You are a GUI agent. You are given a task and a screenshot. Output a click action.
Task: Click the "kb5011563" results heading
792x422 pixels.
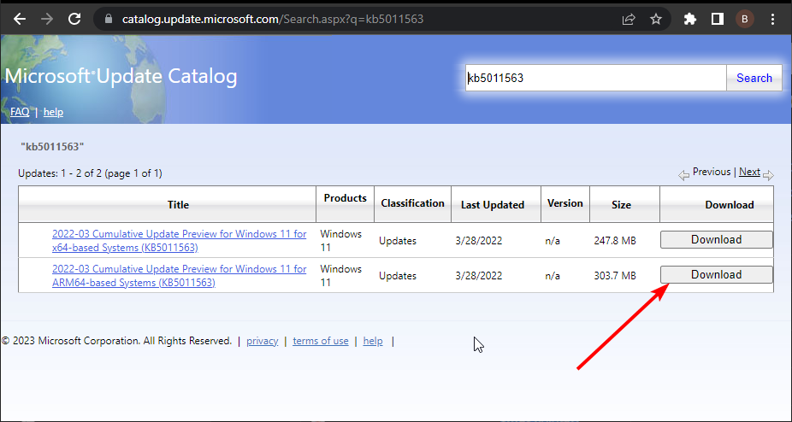[52, 147]
